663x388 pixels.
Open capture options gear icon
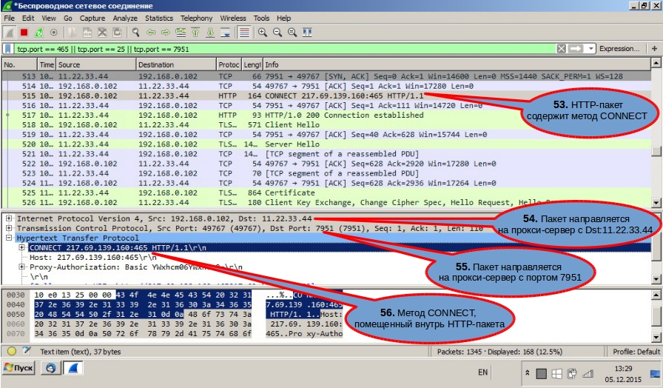pyautogui.click(x=54, y=33)
